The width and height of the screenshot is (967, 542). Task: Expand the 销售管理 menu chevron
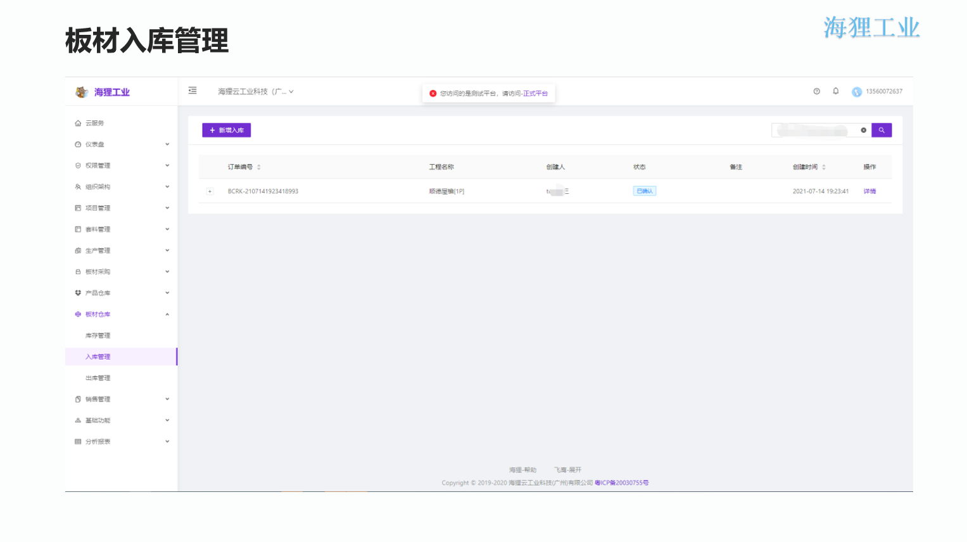[167, 400]
